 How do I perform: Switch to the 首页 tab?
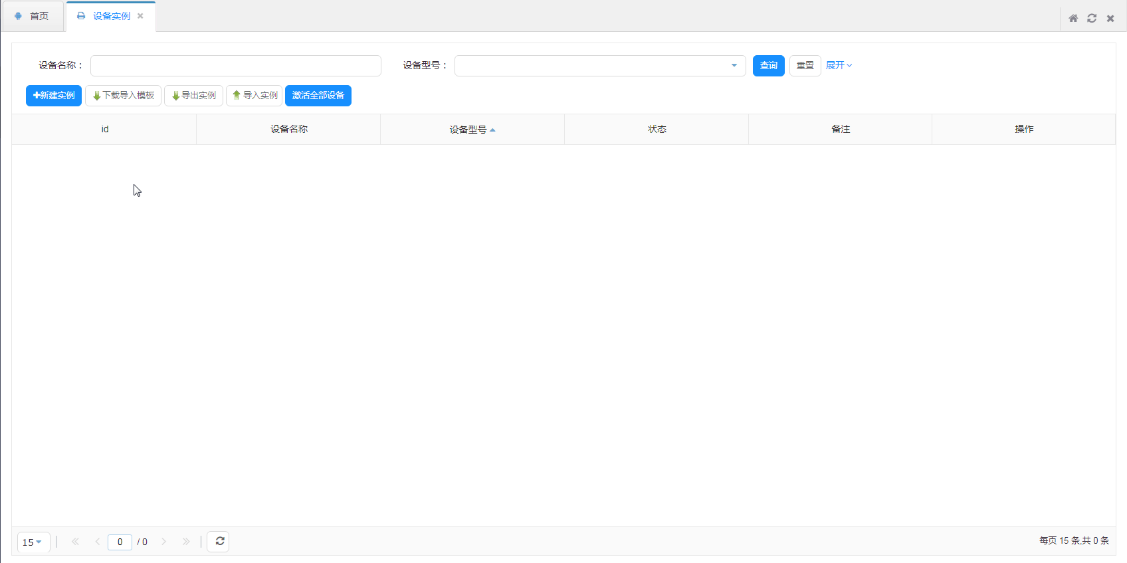[33, 16]
